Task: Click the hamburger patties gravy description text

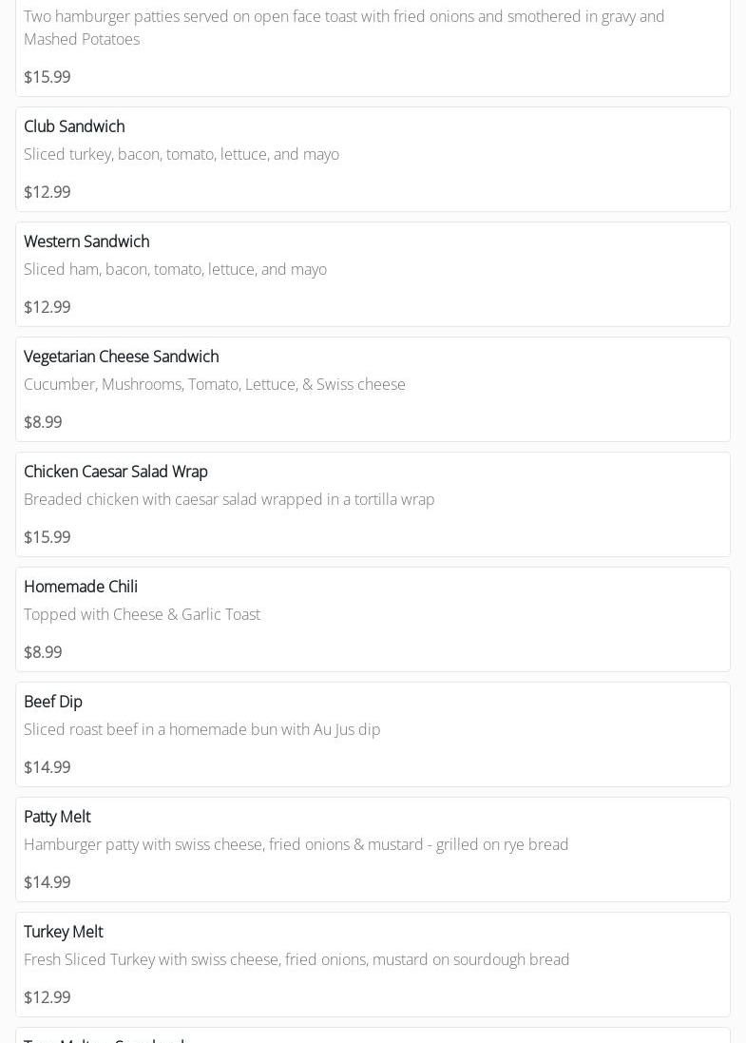Action: click(x=343, y=28)
